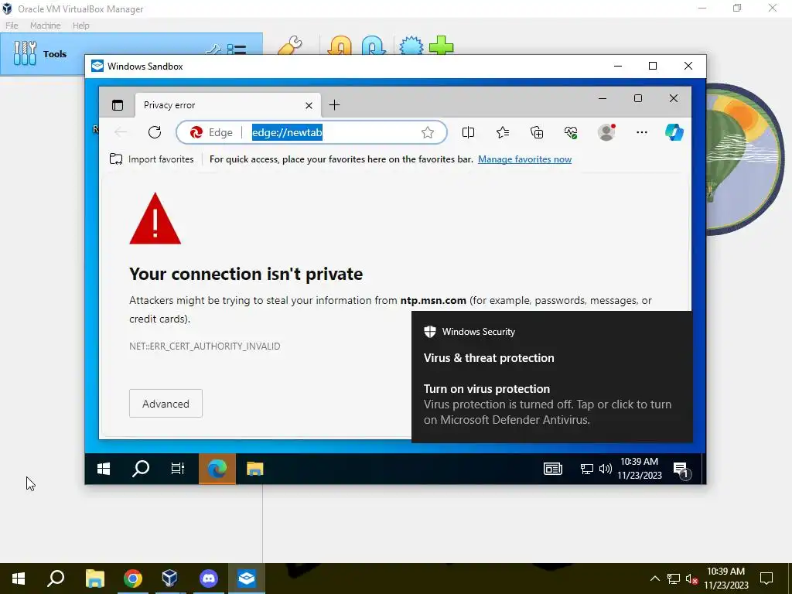792x594 pixels.
Task: Open the sandbox Start menu
Action: pyautogui.click(x=104, y=469)
